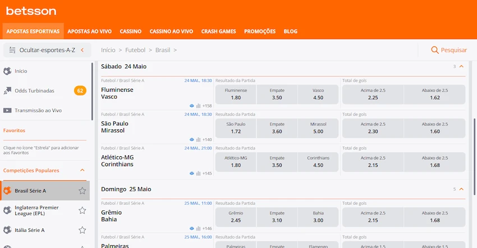
Task: Favorite Itália Série A with the star
Action: coord(82,230)
